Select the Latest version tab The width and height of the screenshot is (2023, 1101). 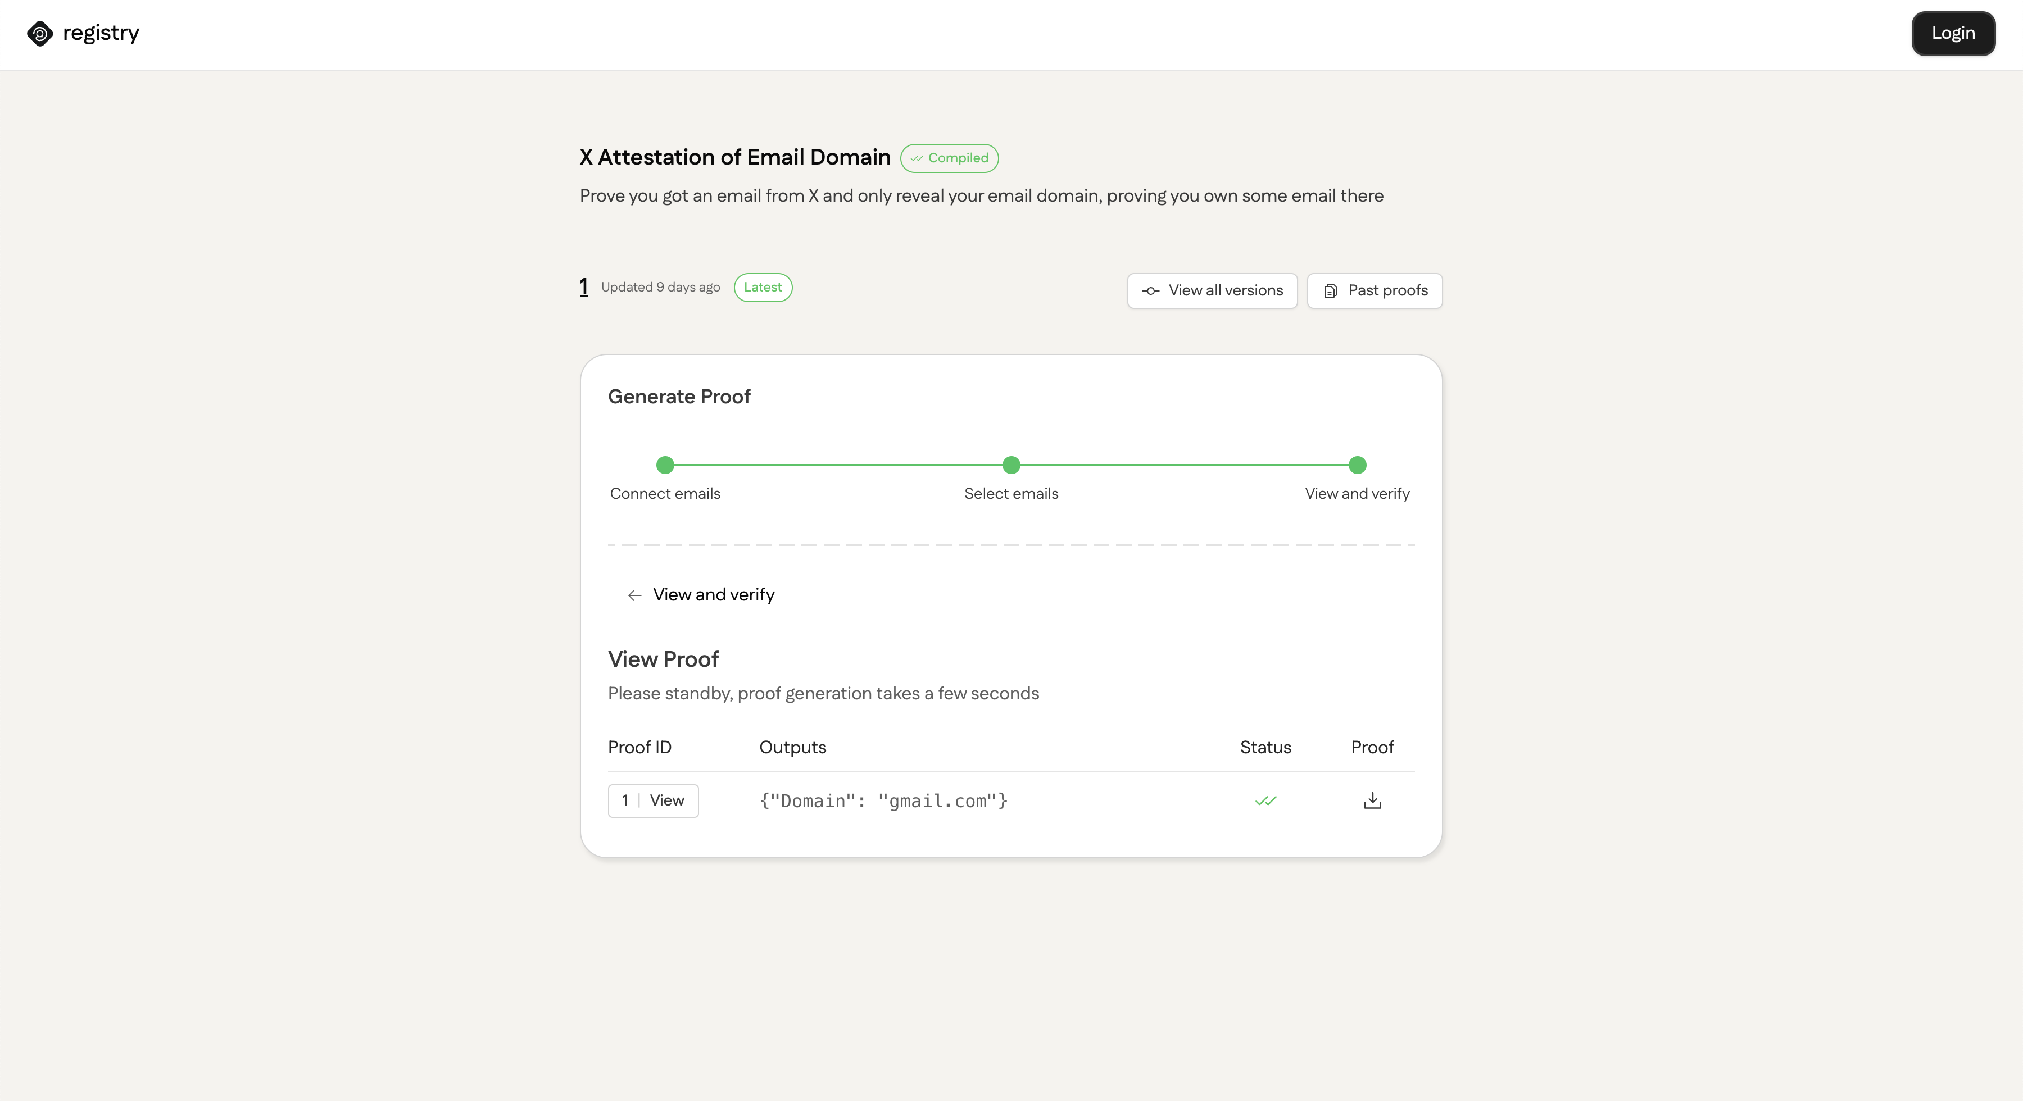(x=762, y=286)
